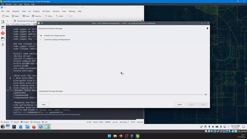Click the New document icon in Kate toolbar
Viewport: 247px width, 139px height.
[3, 16]
